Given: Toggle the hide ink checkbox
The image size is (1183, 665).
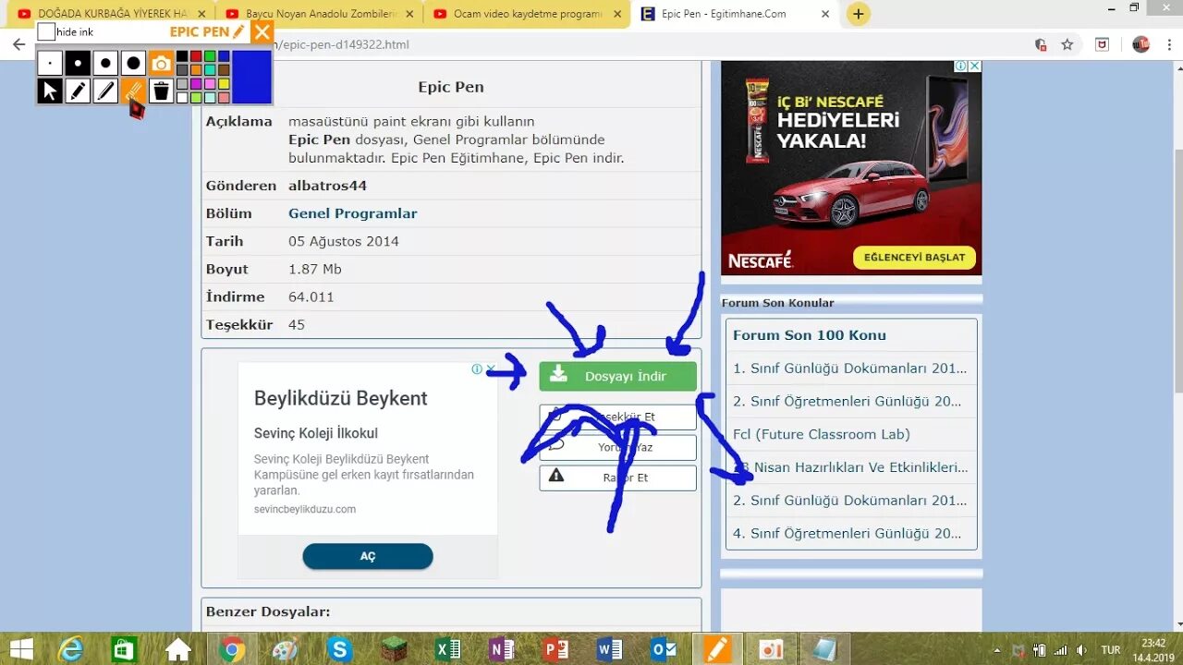Looking at the screenshot, I should coord(46,31).
